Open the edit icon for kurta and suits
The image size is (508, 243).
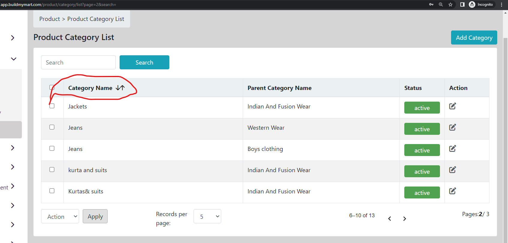(x=452, y=170)
